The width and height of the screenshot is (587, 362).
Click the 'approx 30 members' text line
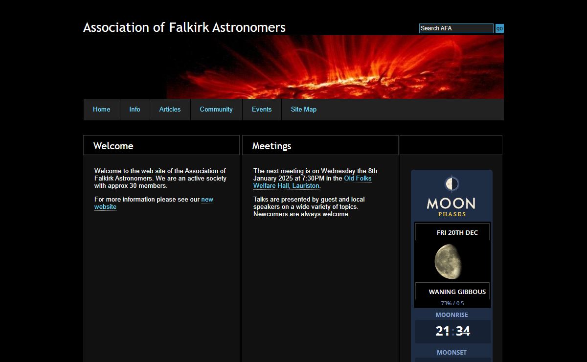[131, 185]
